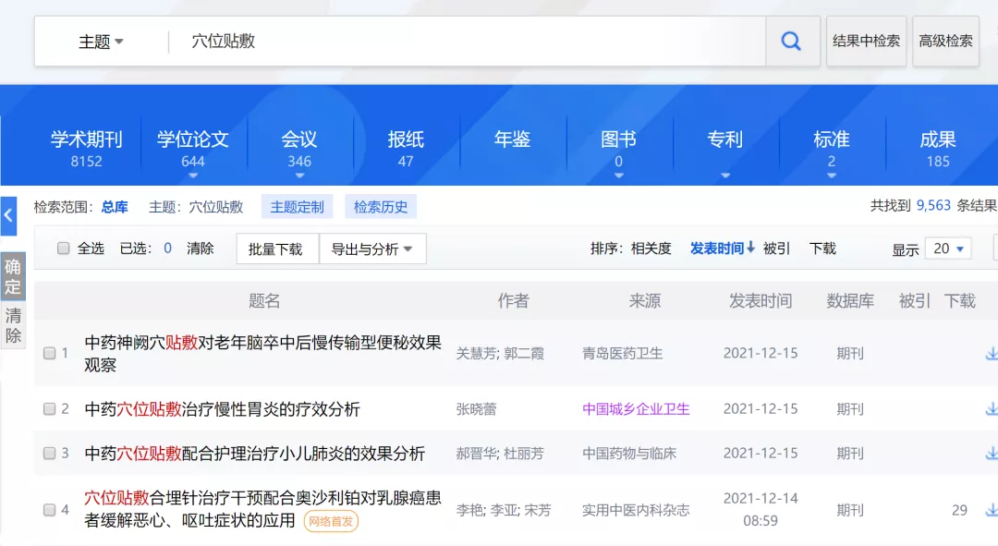998x546 pixels.
Task: Open source 中国药物与临床
Action: (629, 454)
